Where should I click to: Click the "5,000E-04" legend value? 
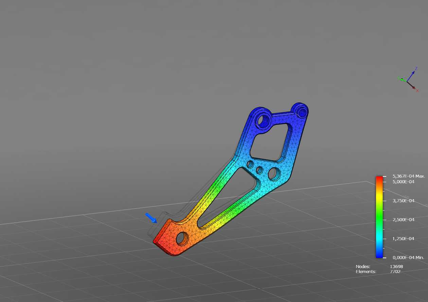[403, 182]
